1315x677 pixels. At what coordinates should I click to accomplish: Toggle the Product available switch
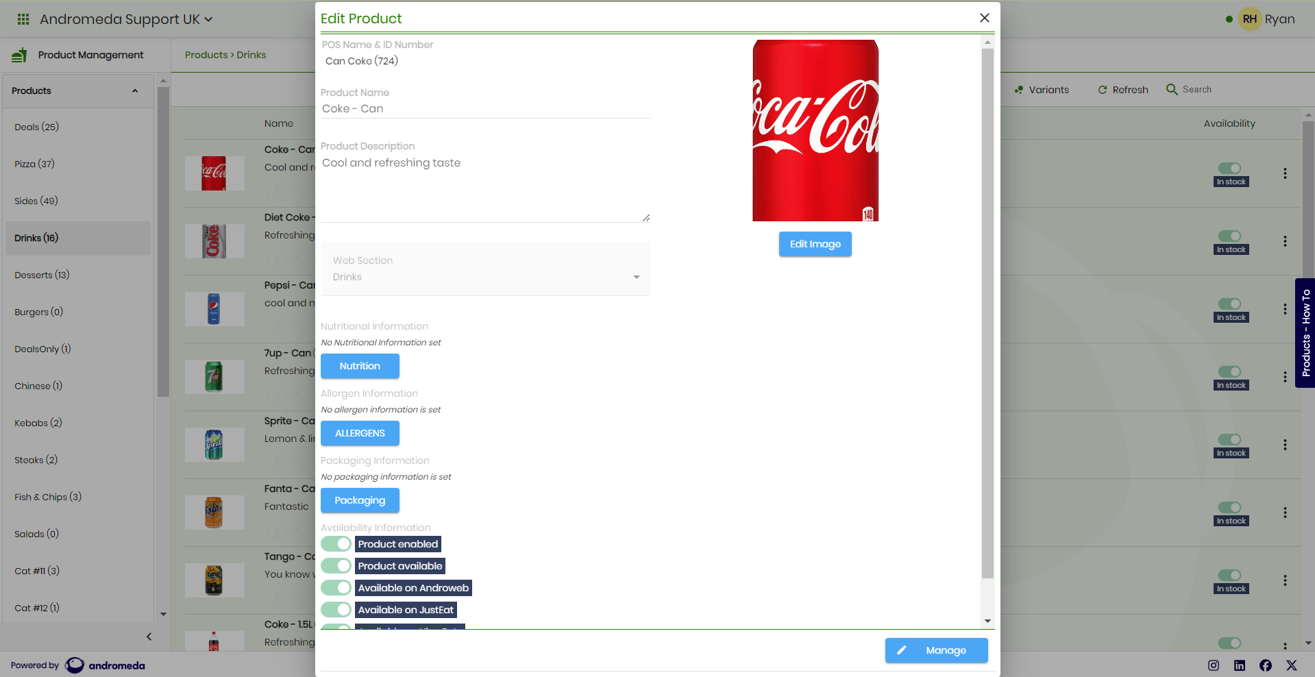pos(336,566)
